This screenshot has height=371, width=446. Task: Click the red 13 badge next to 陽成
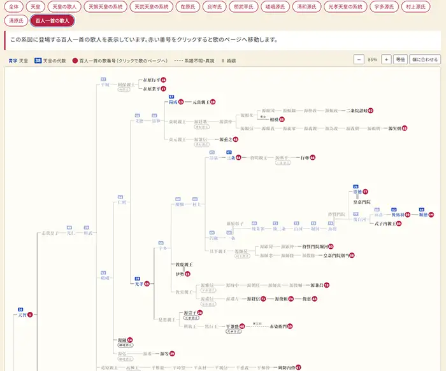point(180,102)
